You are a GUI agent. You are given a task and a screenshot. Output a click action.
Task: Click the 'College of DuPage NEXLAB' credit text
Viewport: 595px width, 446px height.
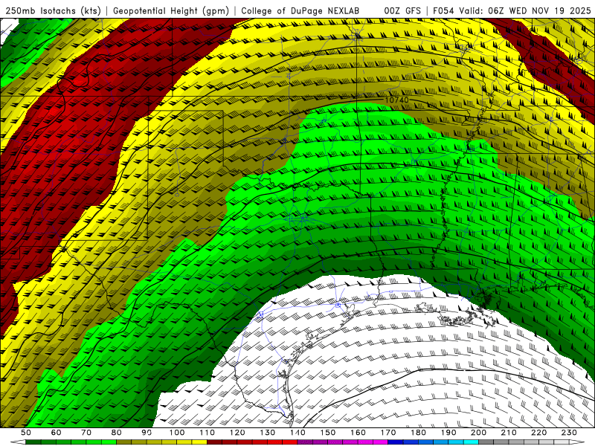tap(300, 10)
